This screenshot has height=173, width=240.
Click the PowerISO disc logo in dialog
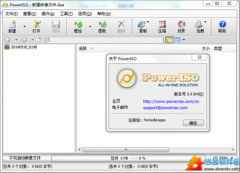click(127, 79)
